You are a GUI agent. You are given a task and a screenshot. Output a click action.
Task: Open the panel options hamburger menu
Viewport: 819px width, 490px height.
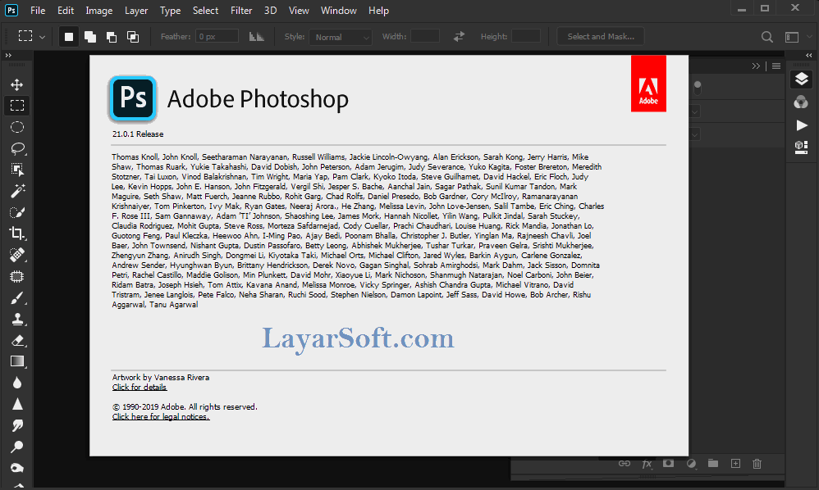click(776, 66)
